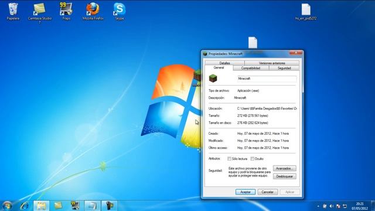Image resolution: width=375 pixels, height=211 pixels.
Task: Click the Avanzados... button
Action: pyautogui.click(x=285, y=168)
